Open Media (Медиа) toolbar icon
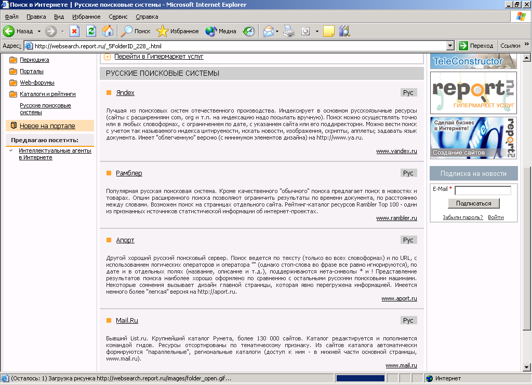This screenshot has height=385, width=532. click(211, 31)
